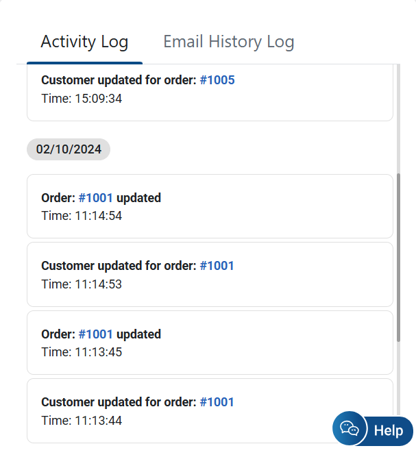416x457 pixels.
Task: Select the Time: 11:13:45 timestamp
Action: (x=82, y=352)
